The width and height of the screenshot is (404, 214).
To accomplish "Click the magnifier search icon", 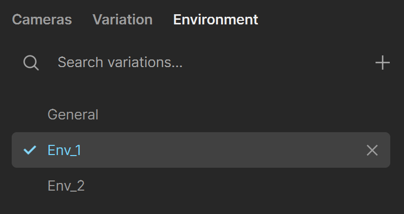I will point(31,63).
